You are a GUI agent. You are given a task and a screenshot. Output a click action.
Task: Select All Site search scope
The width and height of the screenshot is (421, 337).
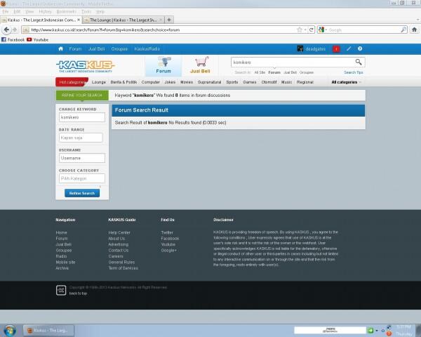coord(260,72)
